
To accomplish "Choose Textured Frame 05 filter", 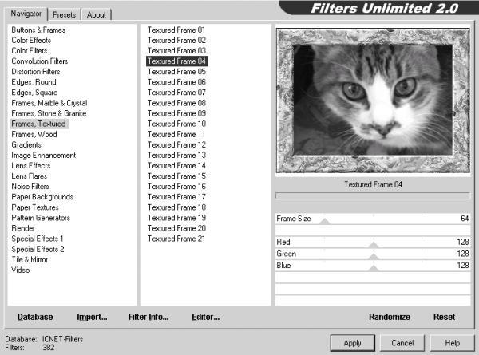I will pos(176,72).
